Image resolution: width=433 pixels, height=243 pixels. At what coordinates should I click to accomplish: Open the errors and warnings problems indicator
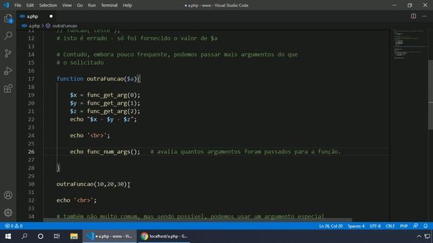(14, 226)
